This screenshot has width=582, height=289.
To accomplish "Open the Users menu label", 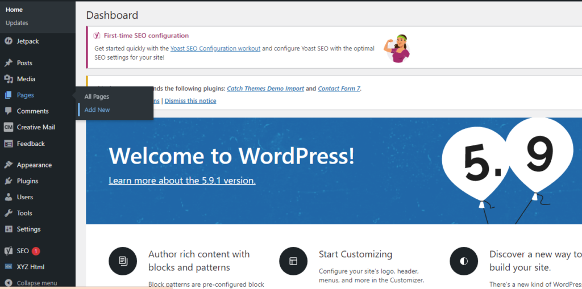I will [25, 197].
